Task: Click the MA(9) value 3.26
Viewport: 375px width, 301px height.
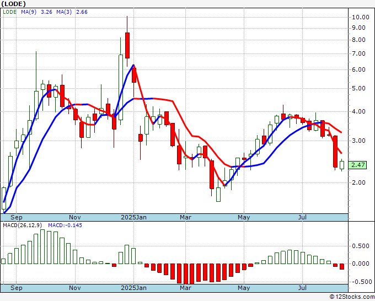Action: click(x=46, y=12)
